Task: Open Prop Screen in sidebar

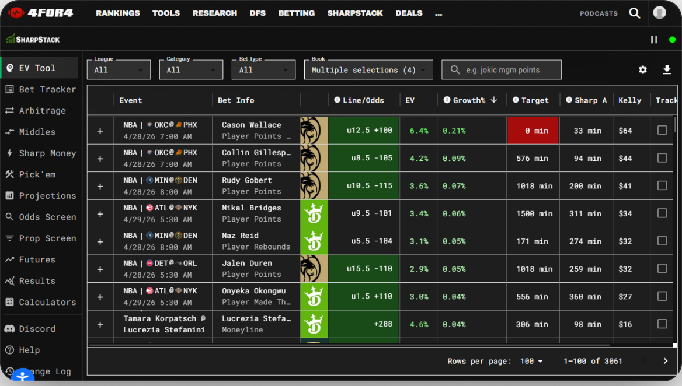Action: point(40,238)
